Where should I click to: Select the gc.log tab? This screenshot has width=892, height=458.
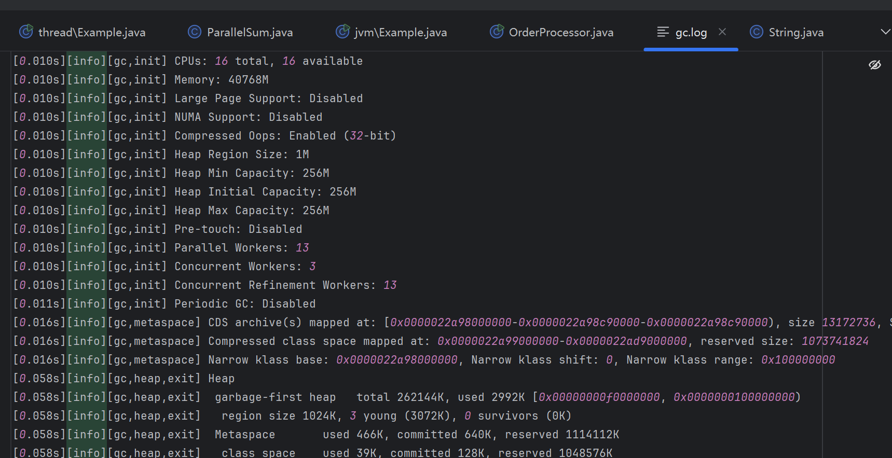(691, 32)
